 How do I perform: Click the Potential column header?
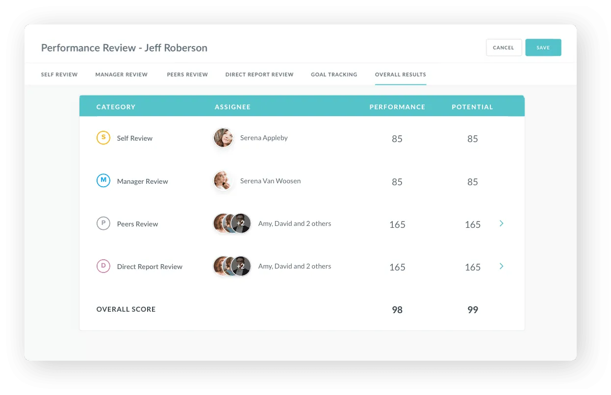coord(472,107)
